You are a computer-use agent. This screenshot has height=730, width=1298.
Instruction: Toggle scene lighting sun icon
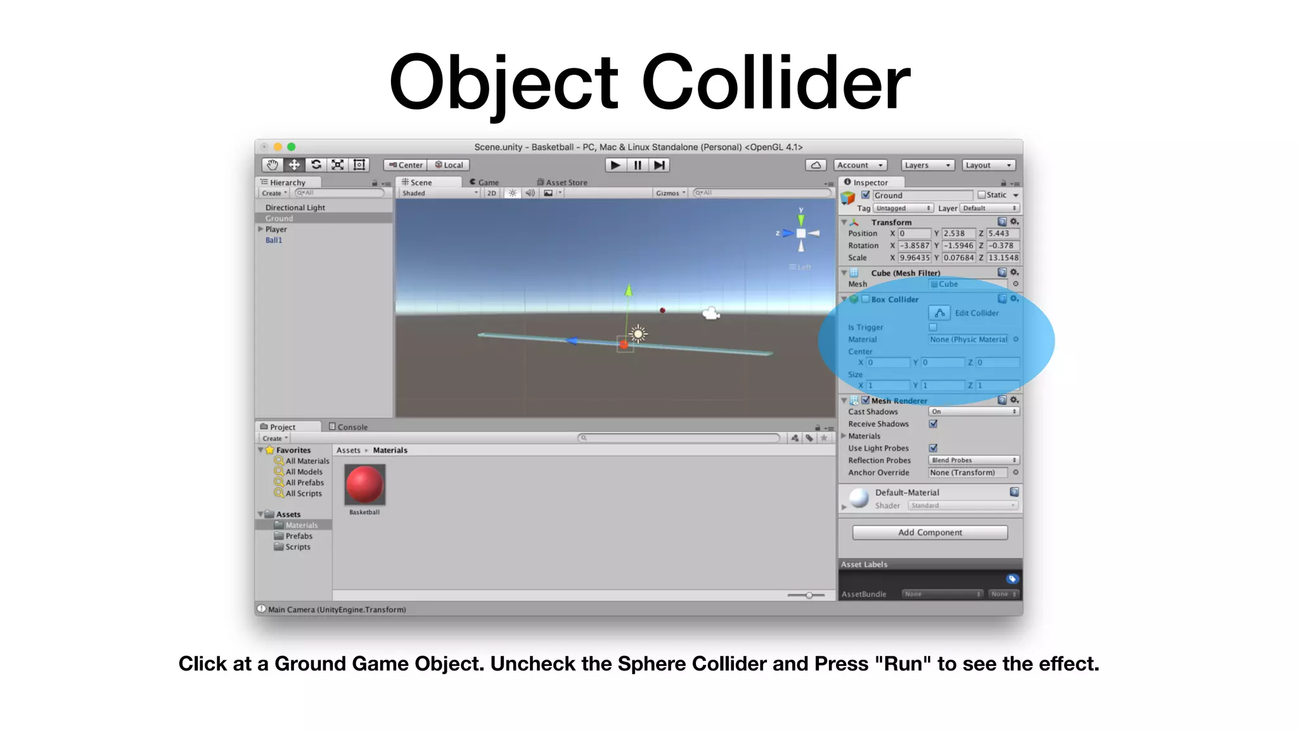513,193
